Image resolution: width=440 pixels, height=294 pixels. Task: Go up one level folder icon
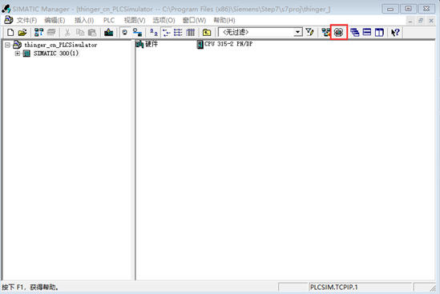point(207,33)
